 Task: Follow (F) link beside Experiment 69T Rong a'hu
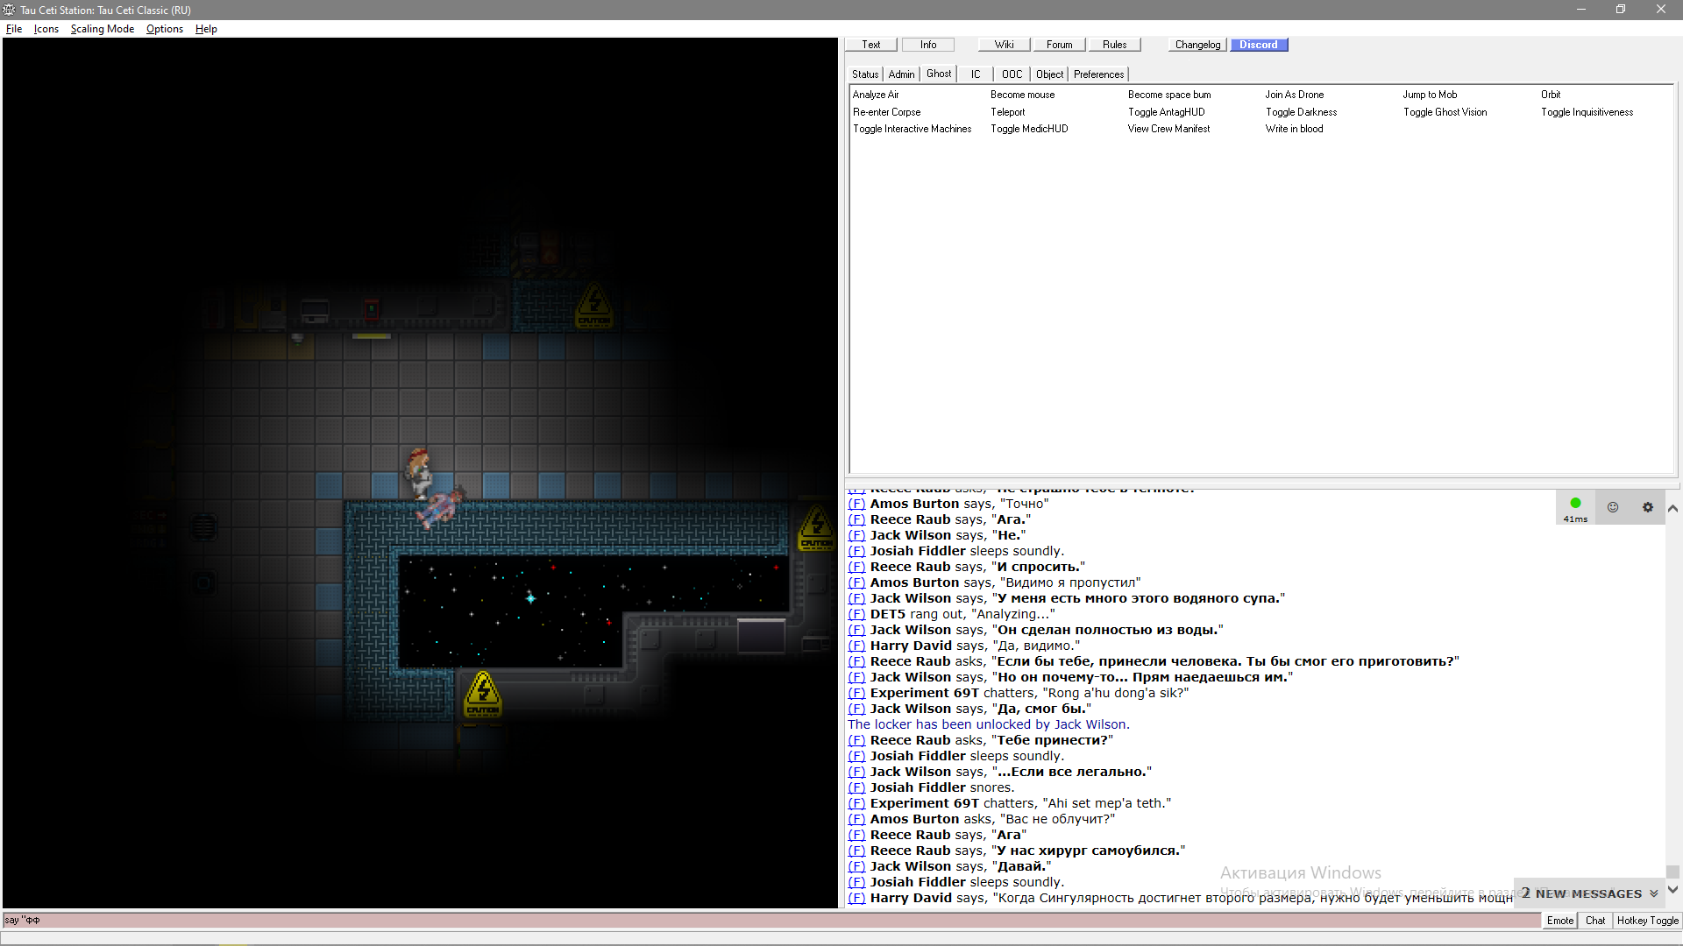[856, 693]
